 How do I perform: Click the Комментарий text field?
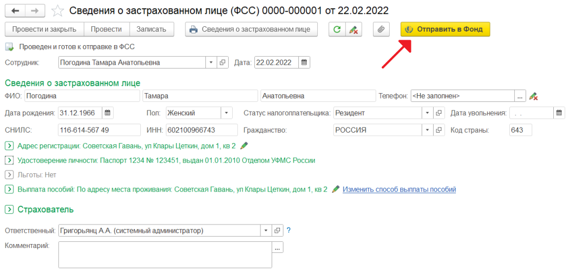165,254
